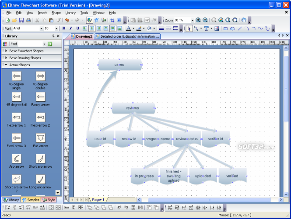Zoom in with plus magnifier
Screen dimensions: 291x219
click(x=198, y=20)
